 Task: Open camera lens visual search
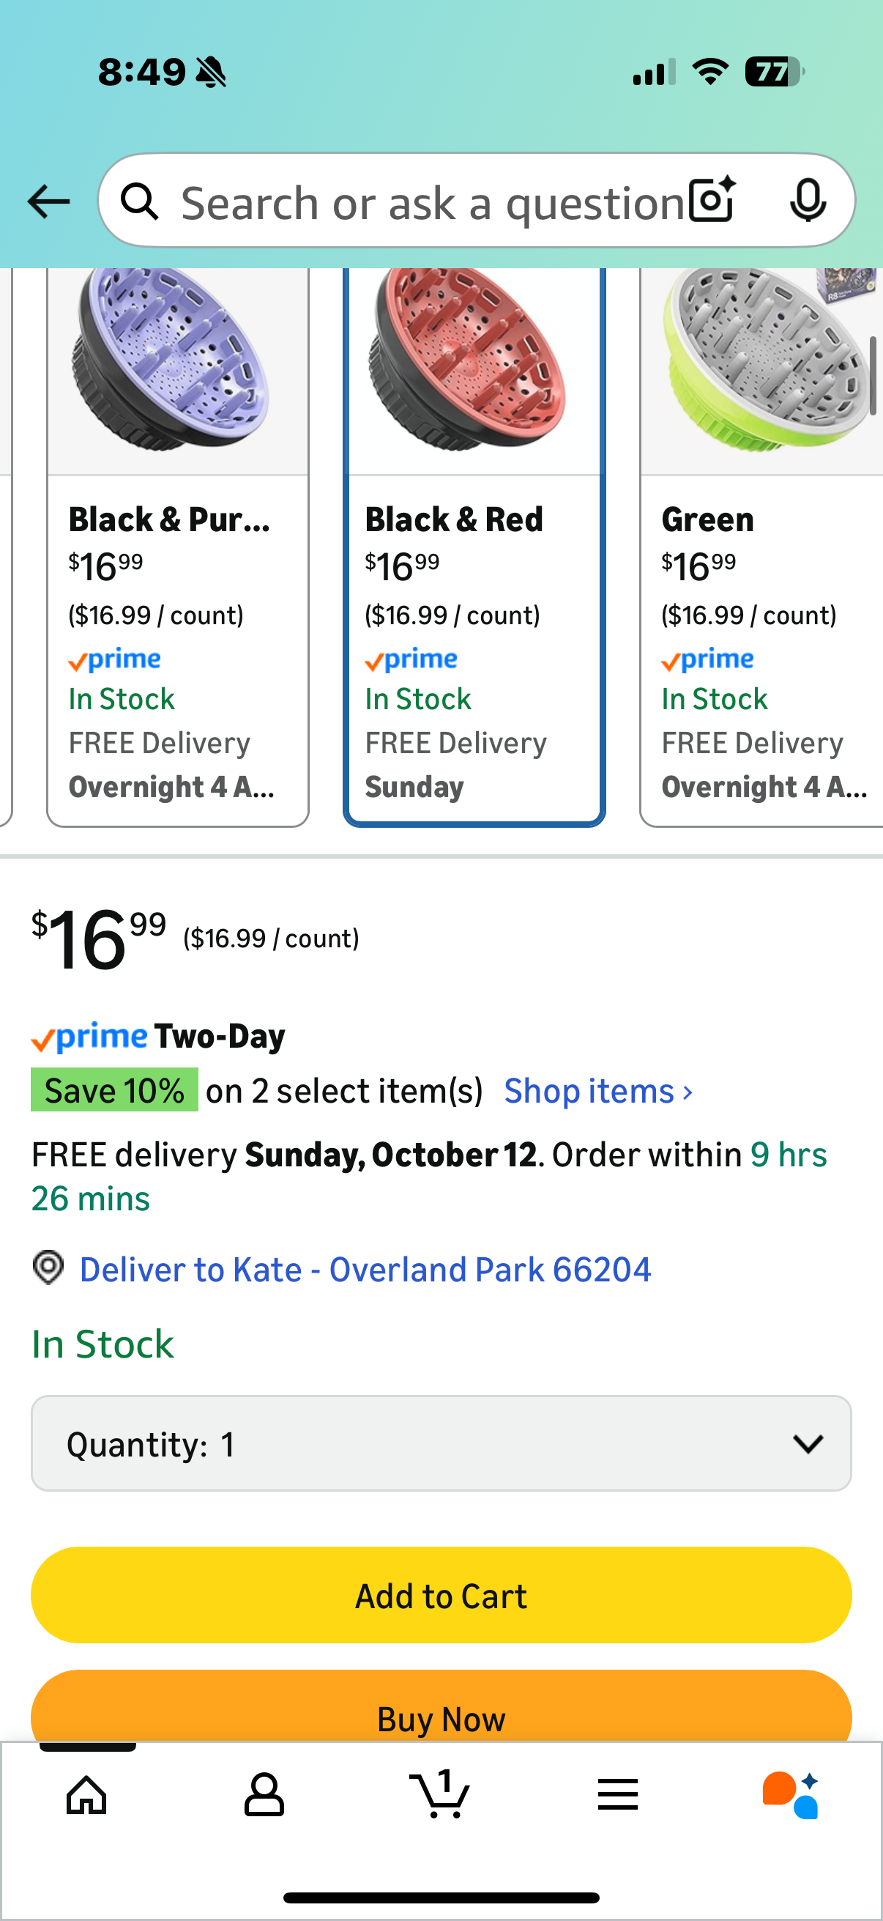[712, 201]
